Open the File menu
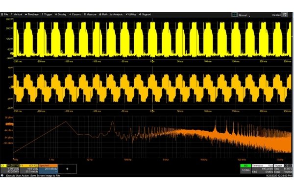The width and height of the screenshot is (294, 191). (4, 14)
